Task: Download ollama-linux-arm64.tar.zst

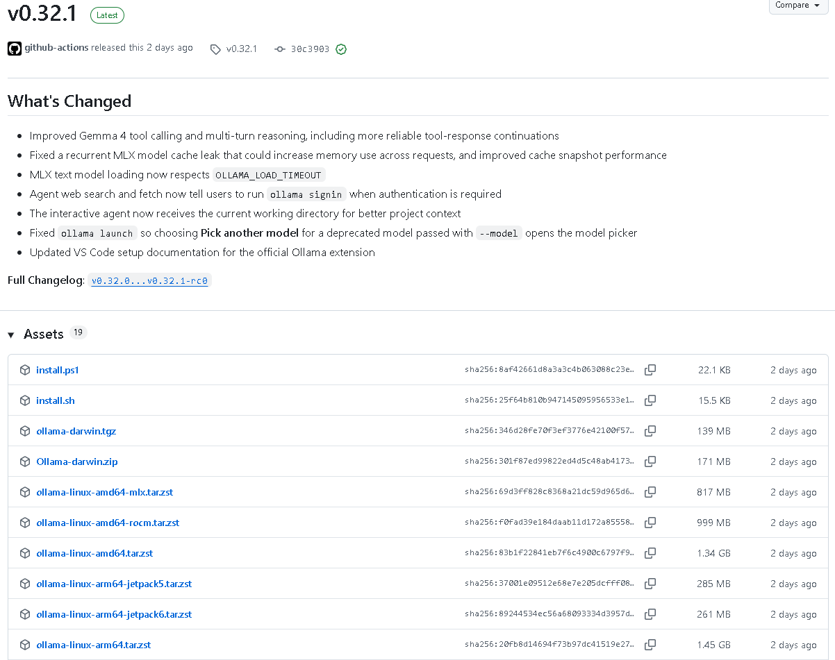Action: pos(94,645)
